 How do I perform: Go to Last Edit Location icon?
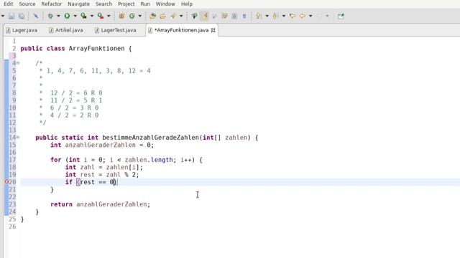(293, 16)
